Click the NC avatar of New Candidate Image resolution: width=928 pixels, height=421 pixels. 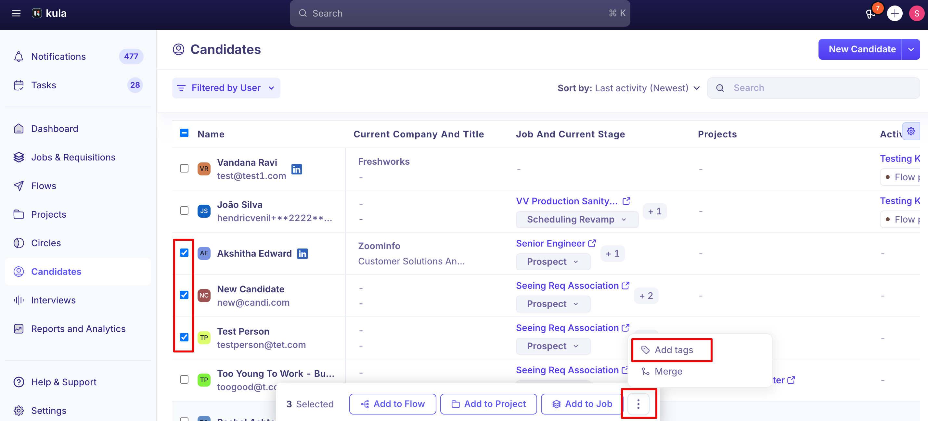[x=204, y=295]
